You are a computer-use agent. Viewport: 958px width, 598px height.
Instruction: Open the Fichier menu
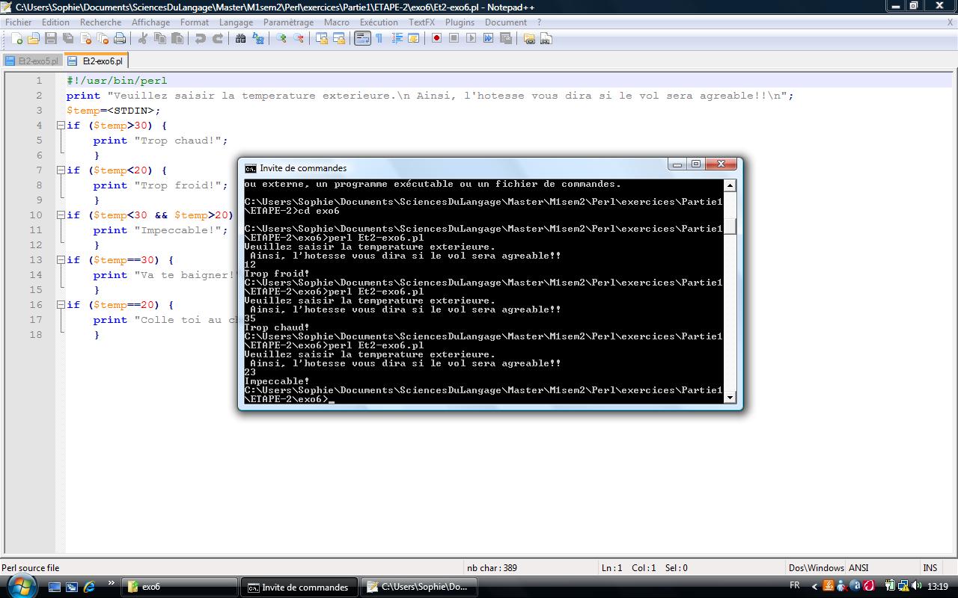(x=19, y=22)
